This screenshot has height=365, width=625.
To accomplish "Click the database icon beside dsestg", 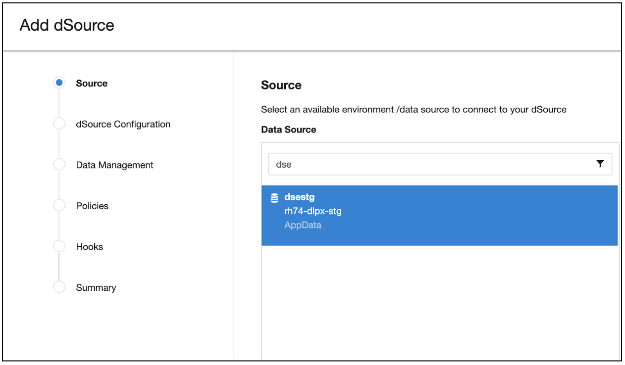I will tap(274, 198).
